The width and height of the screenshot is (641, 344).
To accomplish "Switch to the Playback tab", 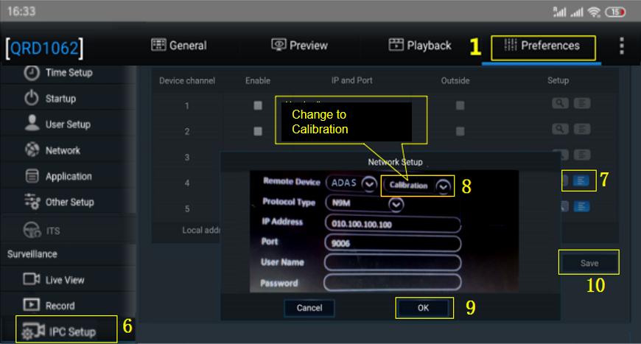I will click(420, 46).
